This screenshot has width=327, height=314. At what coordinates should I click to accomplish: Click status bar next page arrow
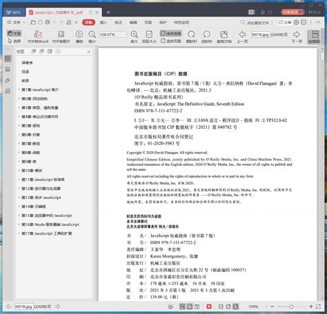pyautogui.click(x=58, y=306)
